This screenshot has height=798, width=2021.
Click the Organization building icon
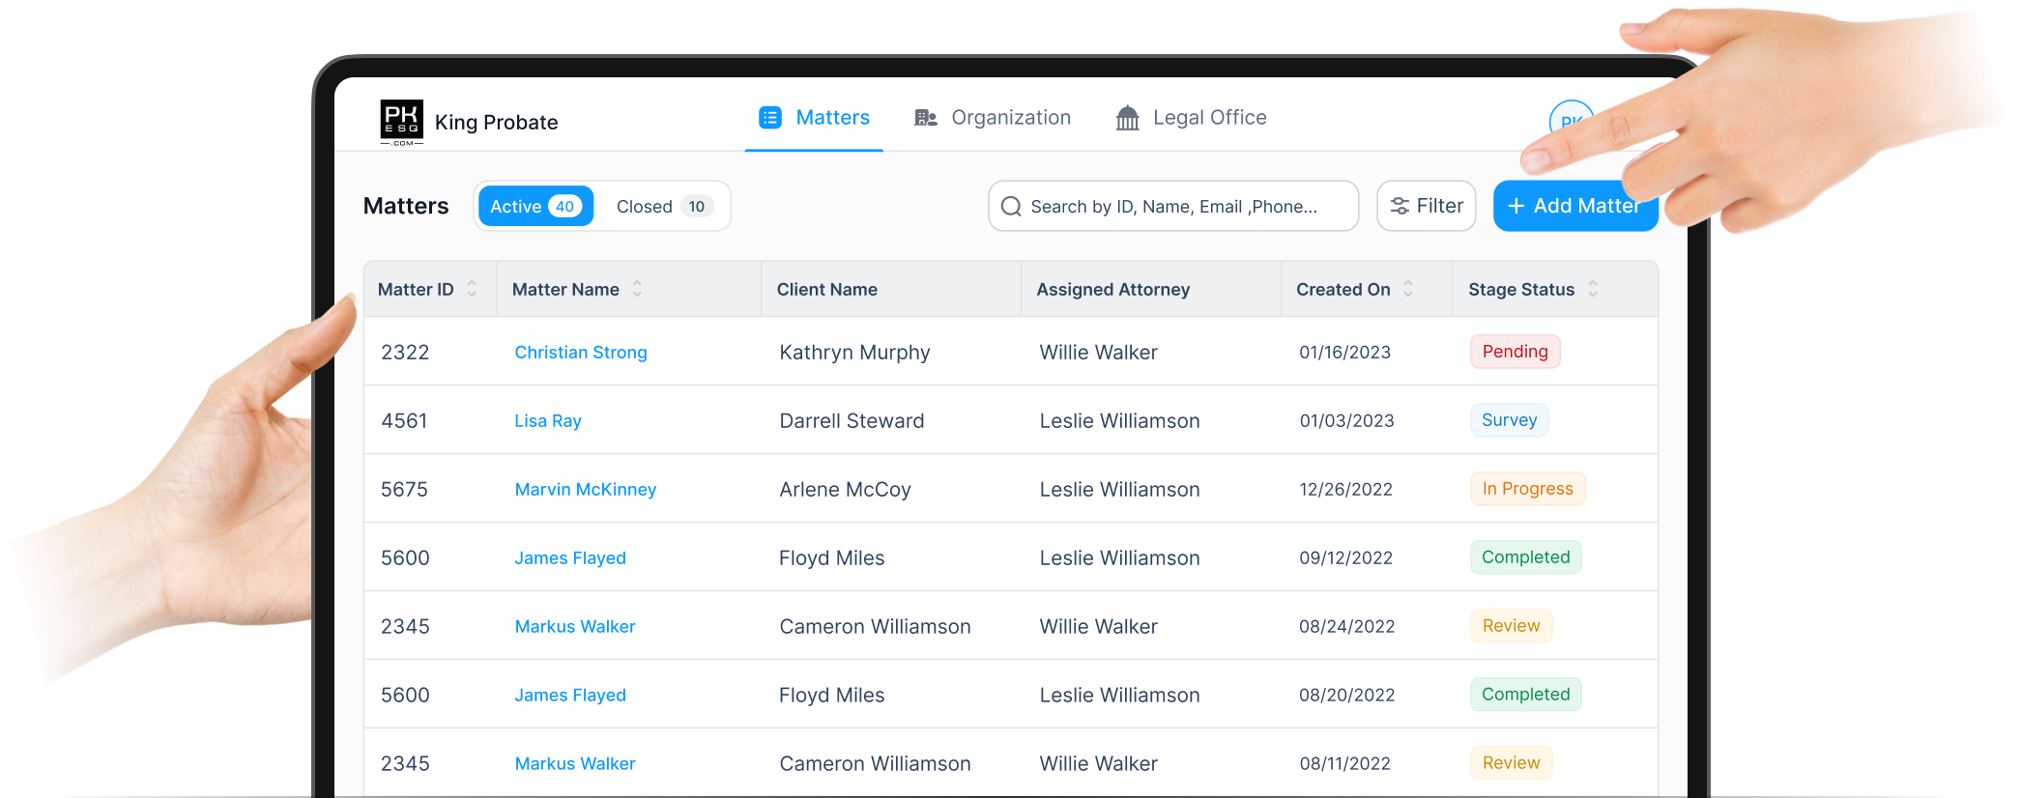pos(925,118)
